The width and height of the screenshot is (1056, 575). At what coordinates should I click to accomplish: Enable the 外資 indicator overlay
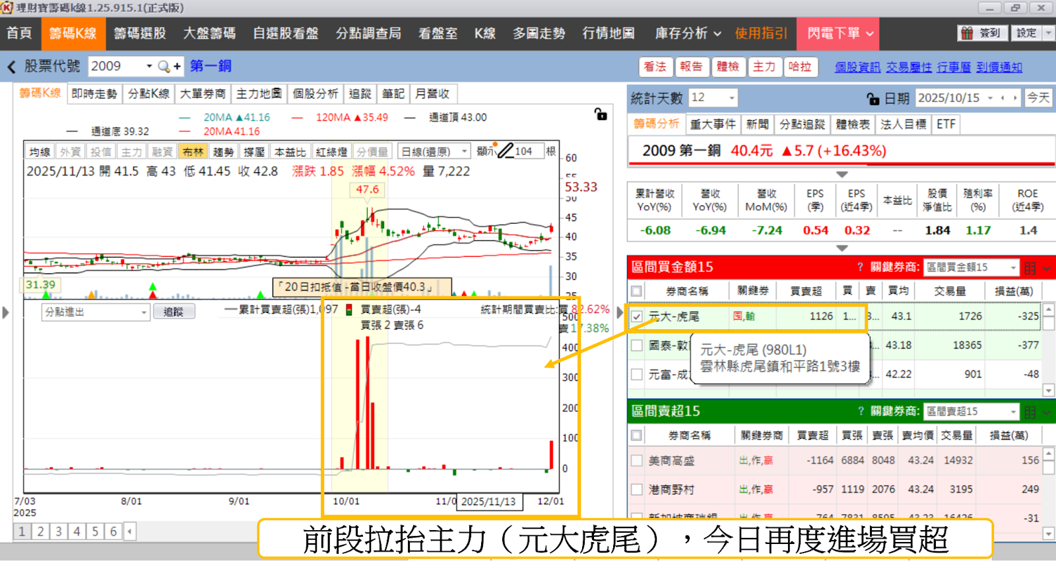(70, 152)
